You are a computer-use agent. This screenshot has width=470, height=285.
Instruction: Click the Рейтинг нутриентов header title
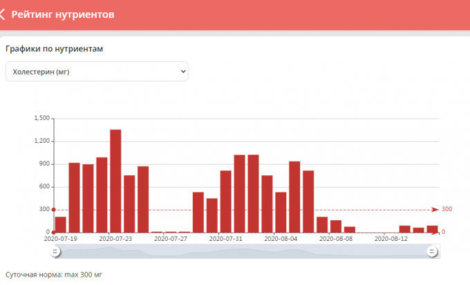click(63, 14)
